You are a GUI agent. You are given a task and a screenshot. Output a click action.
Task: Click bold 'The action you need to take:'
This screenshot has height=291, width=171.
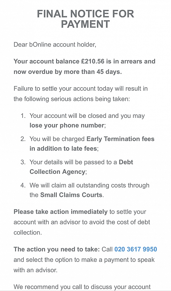(57, 249)
